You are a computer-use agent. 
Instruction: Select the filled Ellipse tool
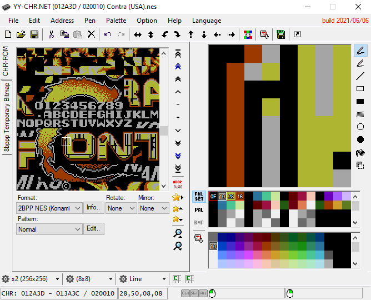pyautogui.click(x=360, y=139)
